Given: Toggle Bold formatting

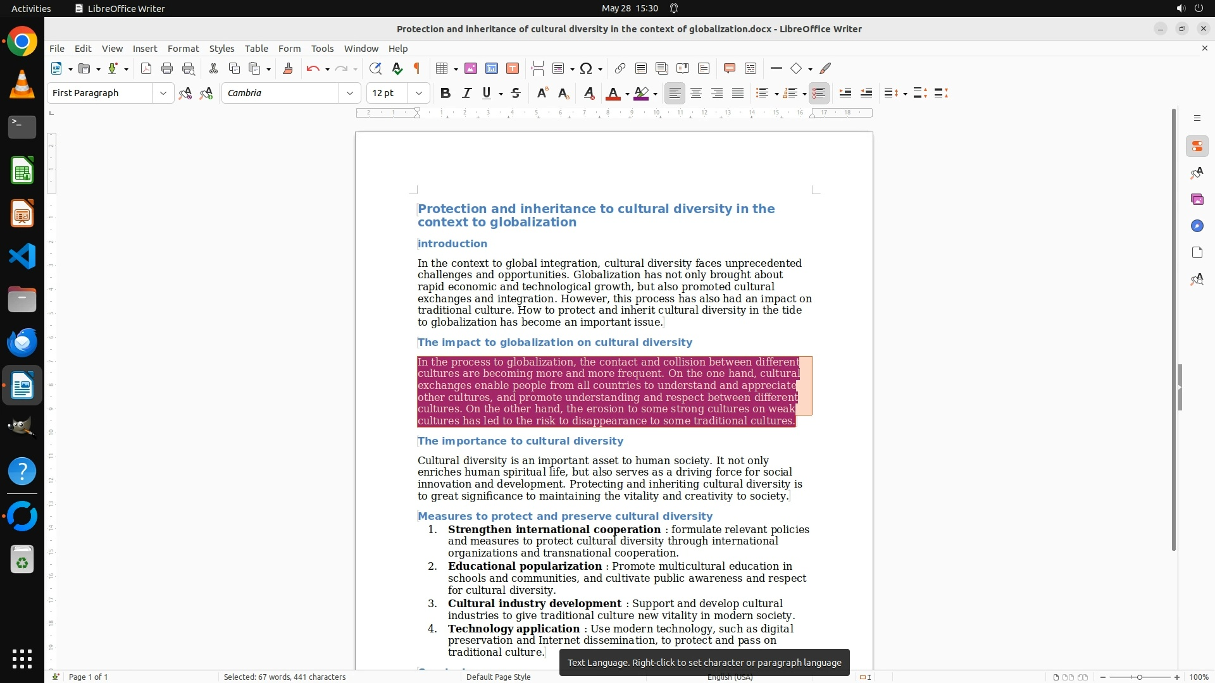Looking at the screenshot, I should point(445,93).
